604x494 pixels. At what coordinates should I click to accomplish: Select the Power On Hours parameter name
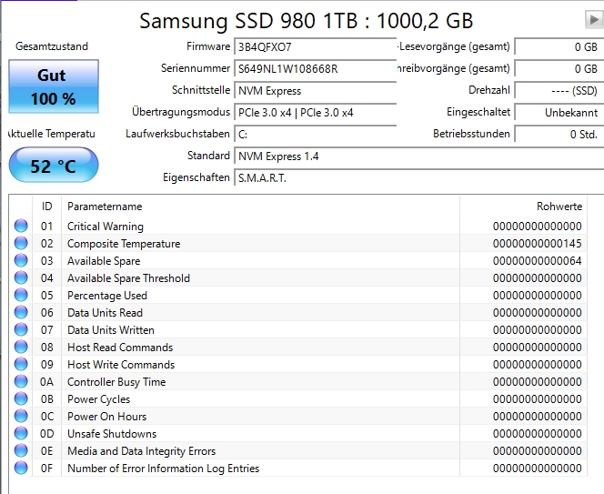click(106, 417)
